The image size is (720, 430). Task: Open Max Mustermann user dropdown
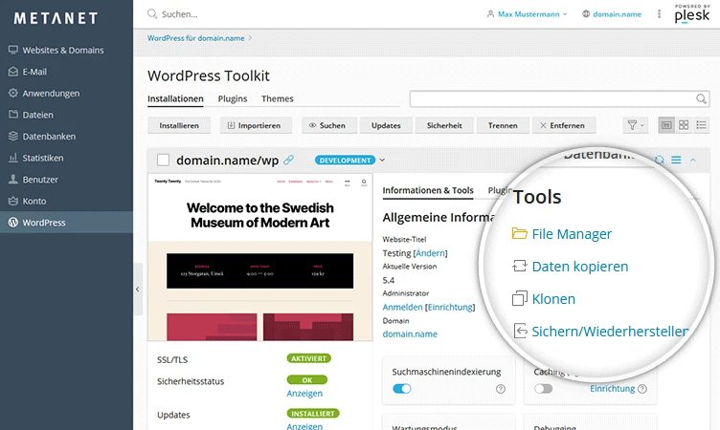coord(528,14)
